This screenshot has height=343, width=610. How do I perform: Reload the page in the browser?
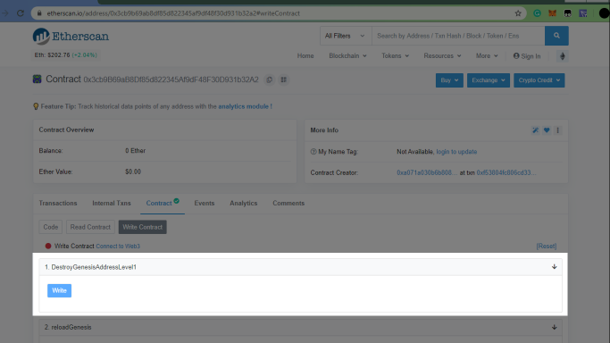click(21, 13)
